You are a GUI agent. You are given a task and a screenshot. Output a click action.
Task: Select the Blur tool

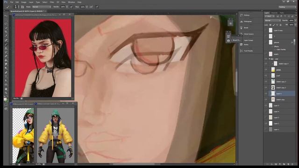point(6,64)
